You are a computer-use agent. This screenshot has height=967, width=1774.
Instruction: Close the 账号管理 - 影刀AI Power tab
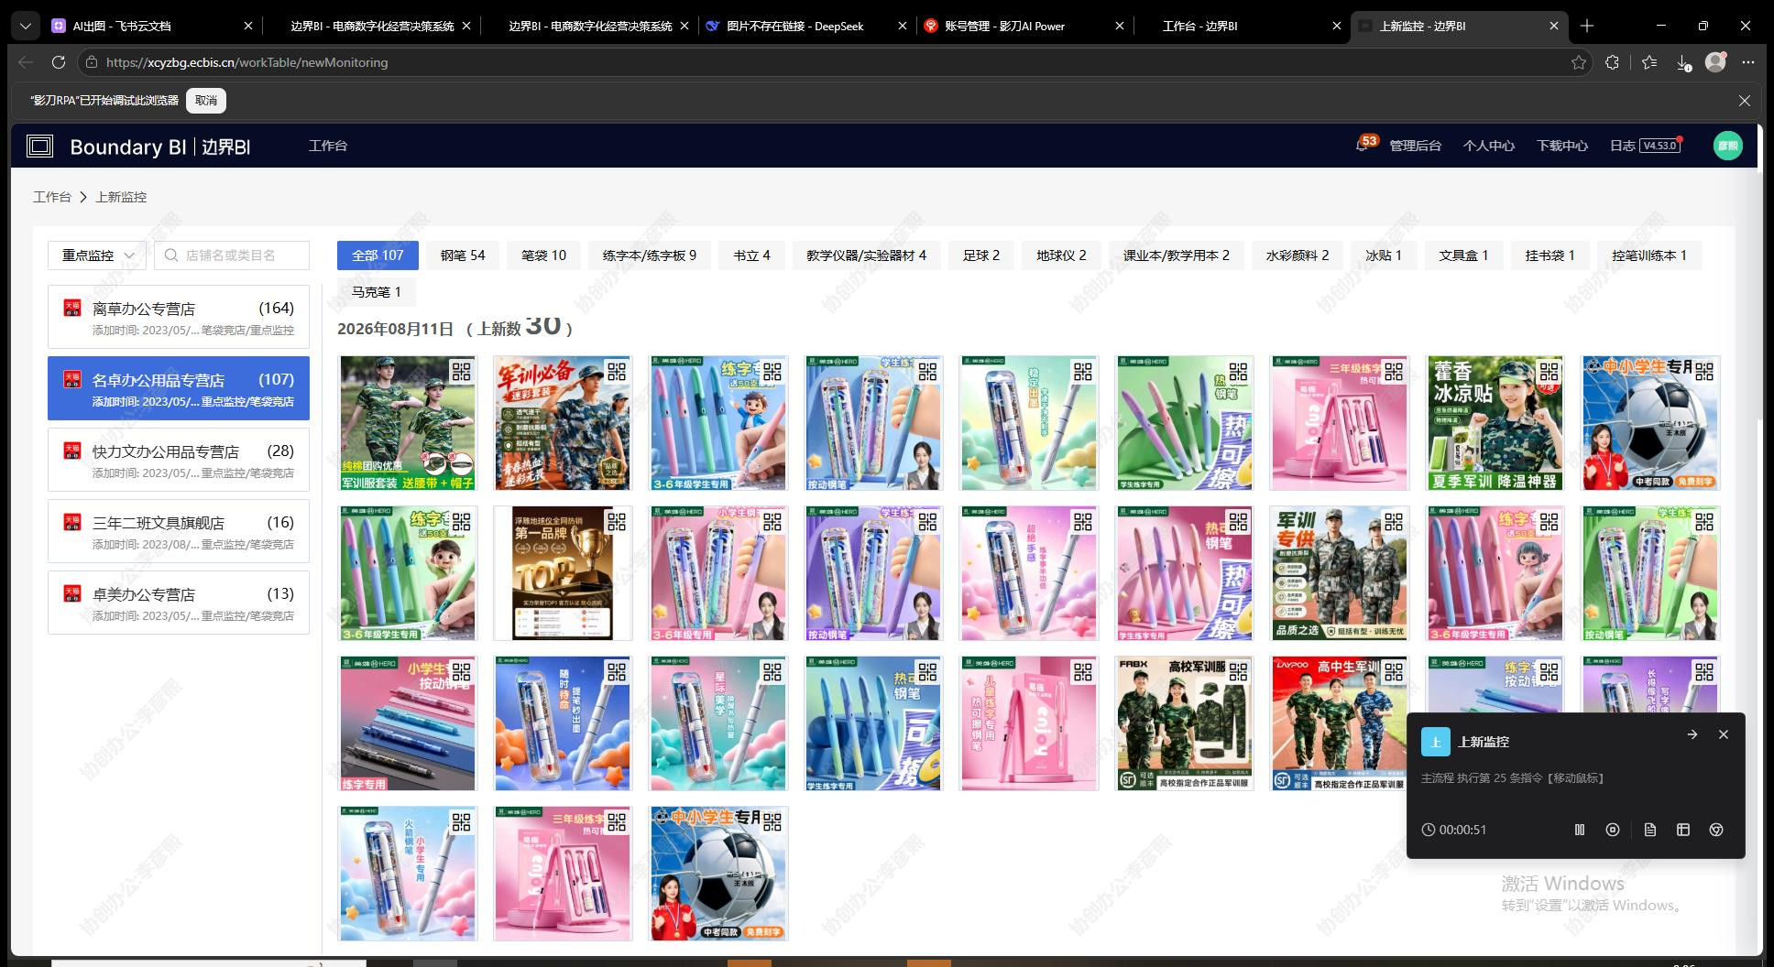[1119, 27]
